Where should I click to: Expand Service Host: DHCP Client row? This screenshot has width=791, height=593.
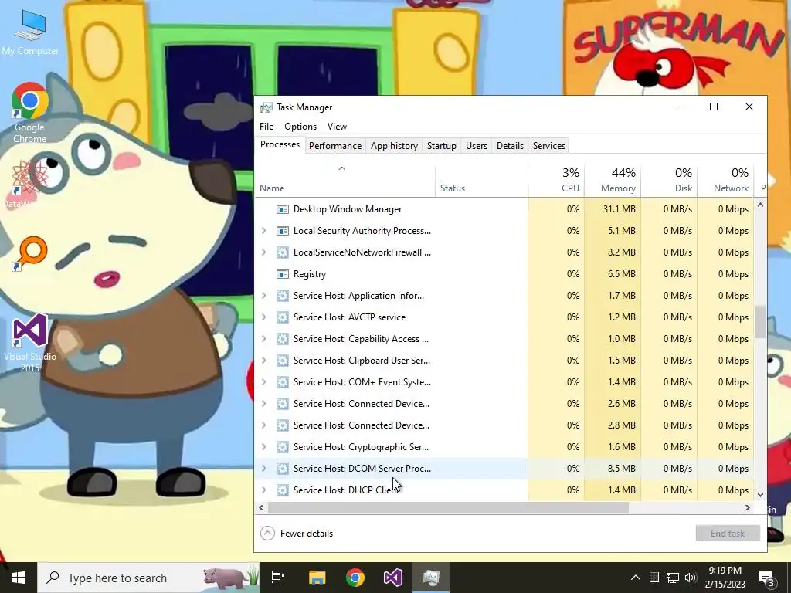pyautogui.click(x=263, y=490)
